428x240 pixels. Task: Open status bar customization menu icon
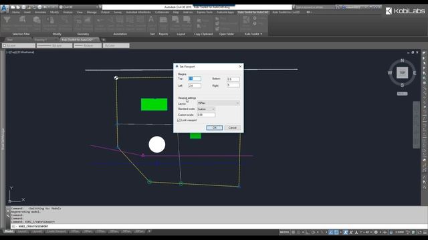pyautogui.click(x=425, y=232)
